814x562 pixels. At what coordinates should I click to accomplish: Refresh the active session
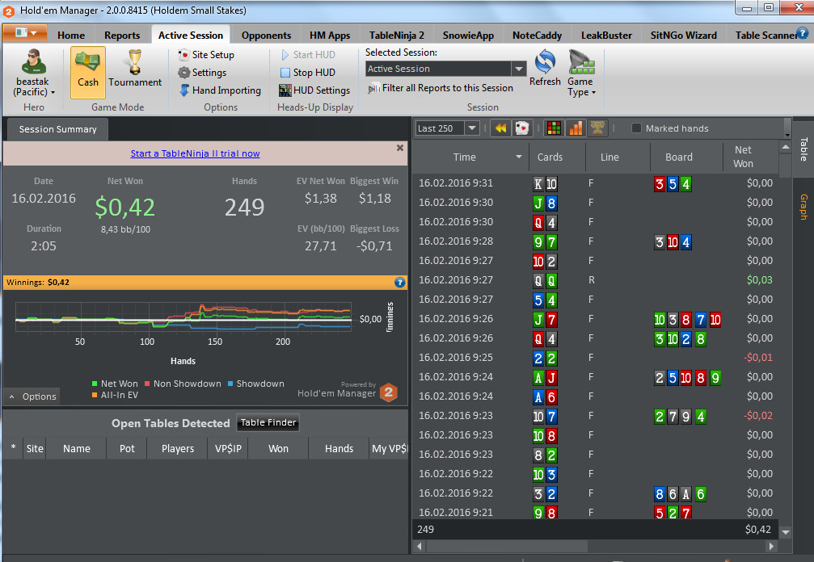click(x=545, y=68)
